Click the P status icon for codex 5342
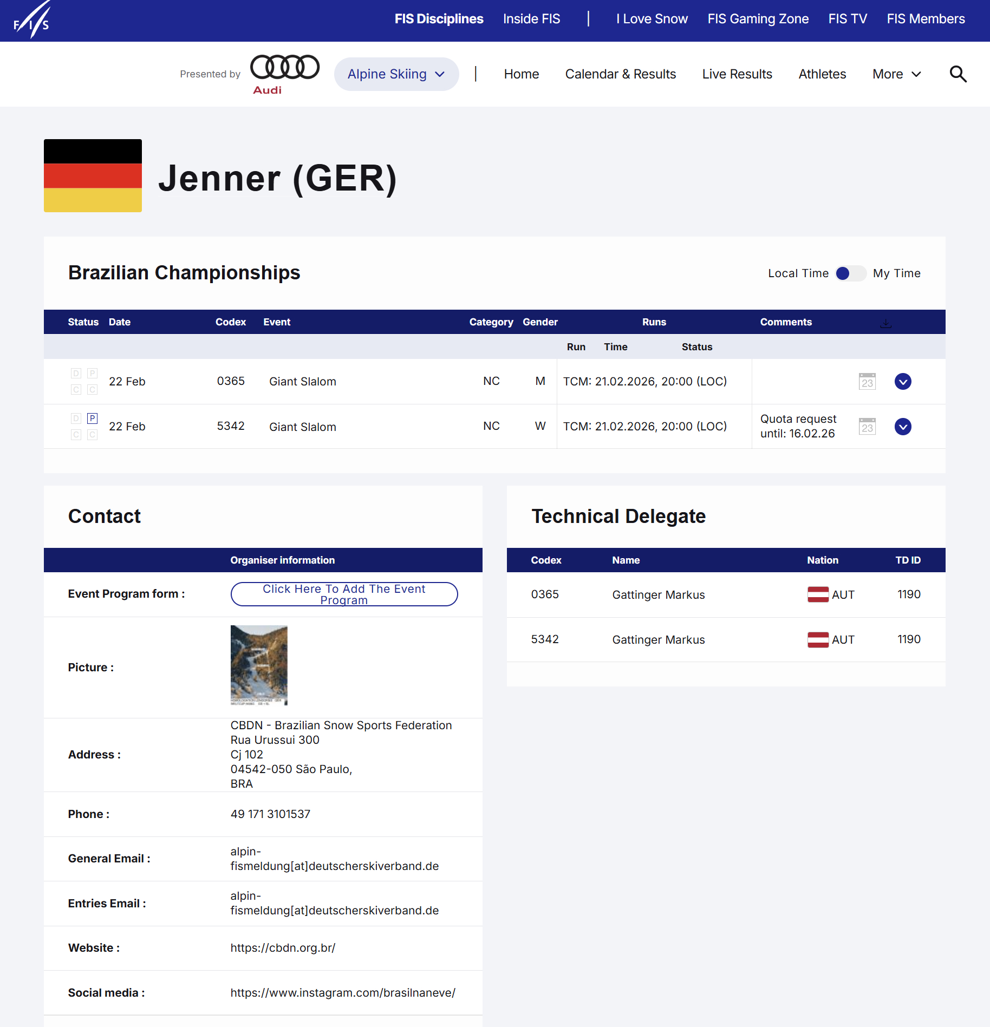 pos(93,418)
